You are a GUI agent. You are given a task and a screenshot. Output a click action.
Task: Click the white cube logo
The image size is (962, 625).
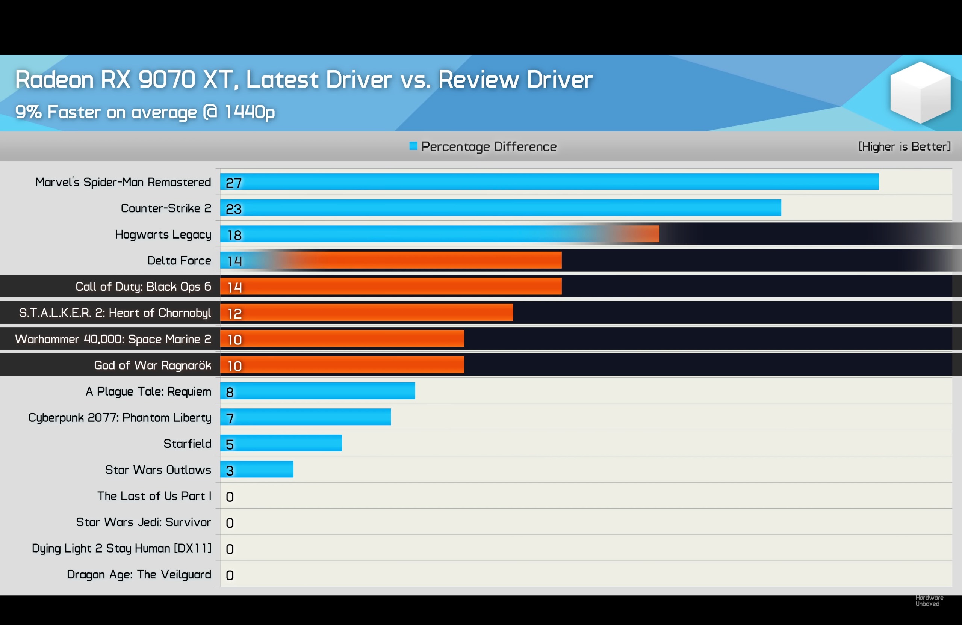click(x=920, y=92)
